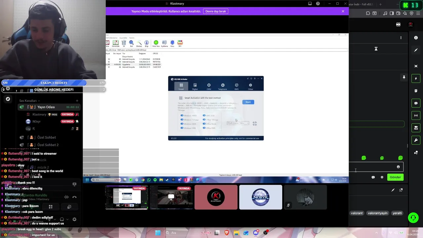Click the Görüntüle icon in the archive toolbar
Viewport: 423px width, 238px height.
click(115, 43)
